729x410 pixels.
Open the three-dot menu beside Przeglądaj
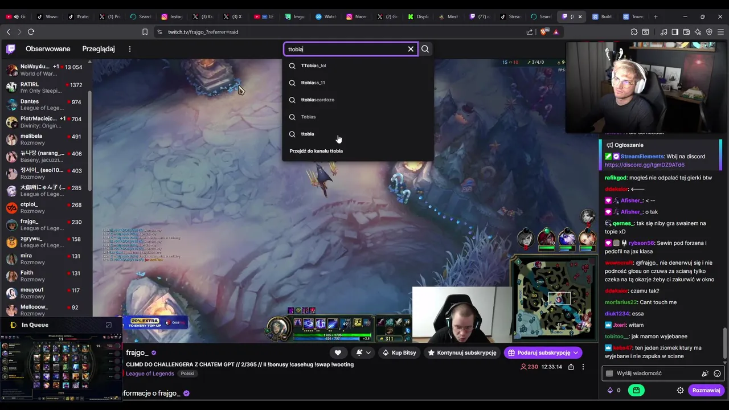[x=130, y=49]
